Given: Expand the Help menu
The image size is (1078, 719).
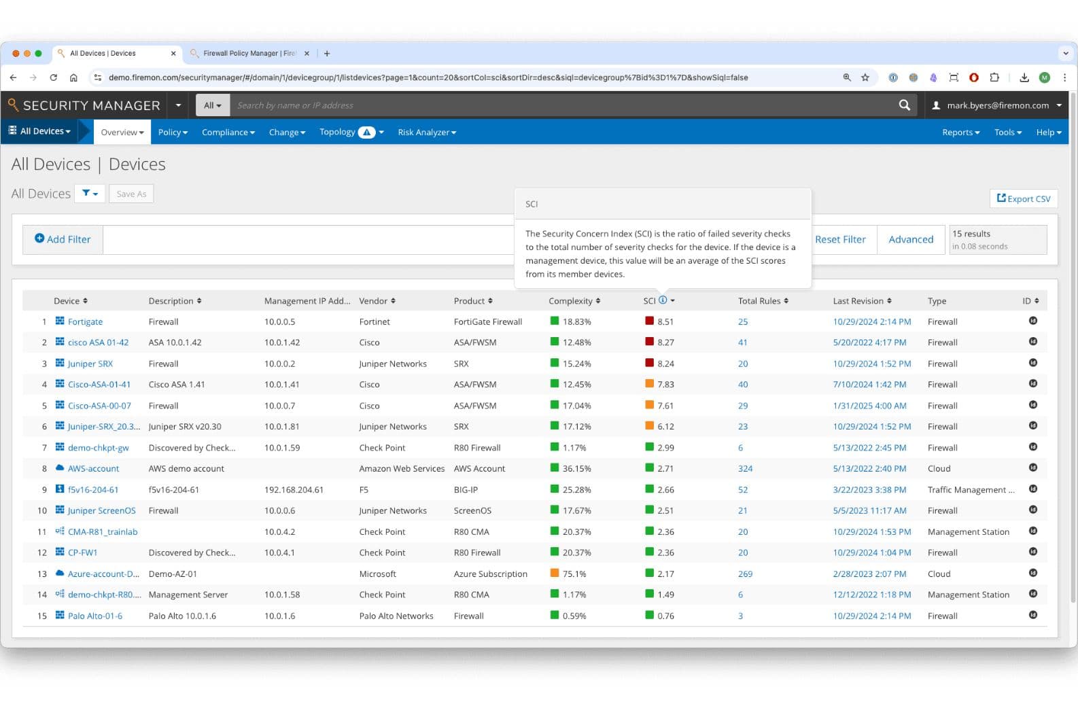Looking at the screenshot, I should coord(1048,132).
